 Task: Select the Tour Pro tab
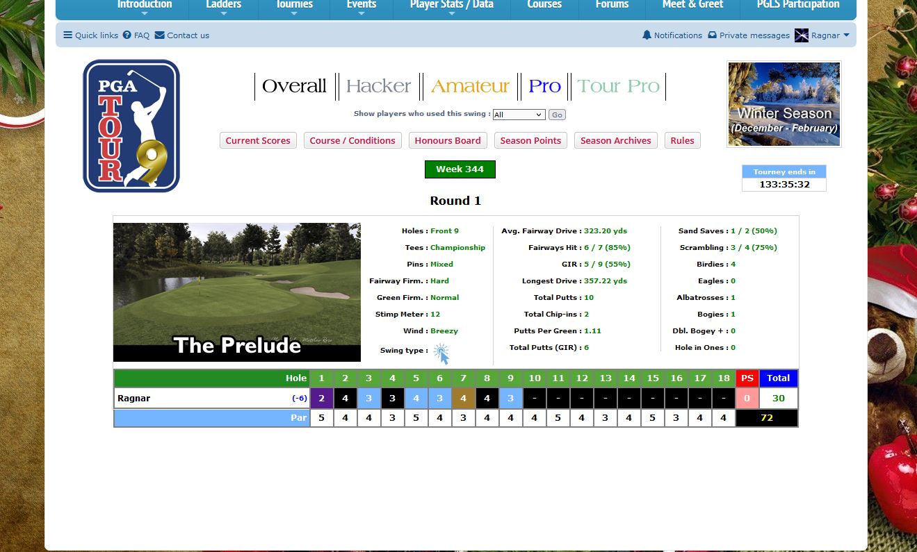click(618, 86)
